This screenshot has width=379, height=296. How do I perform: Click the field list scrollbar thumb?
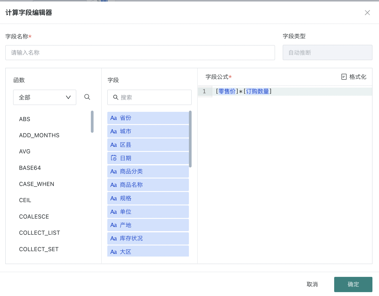190,139
